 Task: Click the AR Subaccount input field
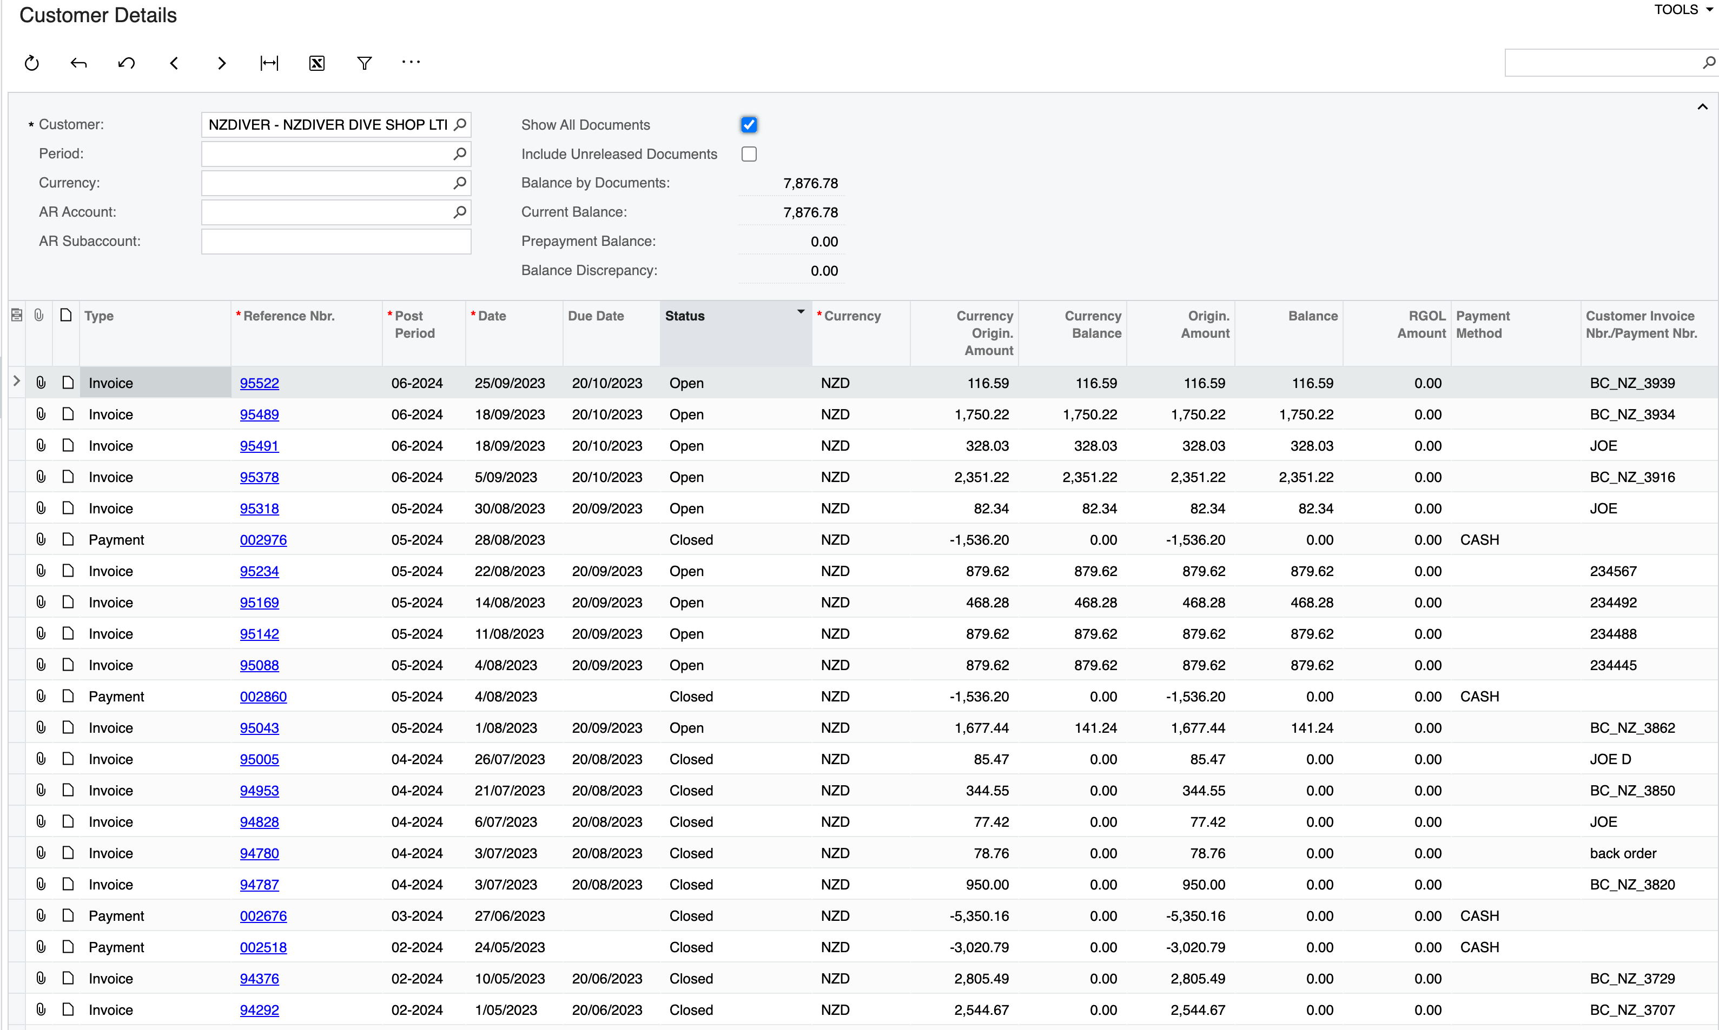pyautogui.click(x=335, y=242)
